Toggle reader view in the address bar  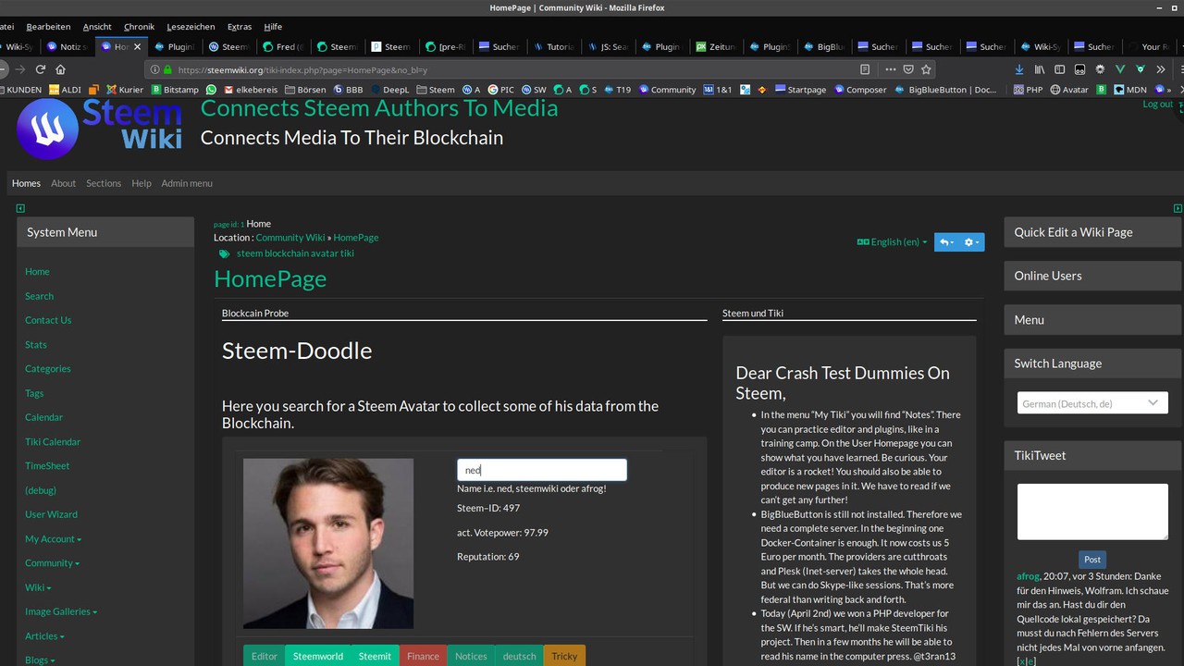pos(865,69)
